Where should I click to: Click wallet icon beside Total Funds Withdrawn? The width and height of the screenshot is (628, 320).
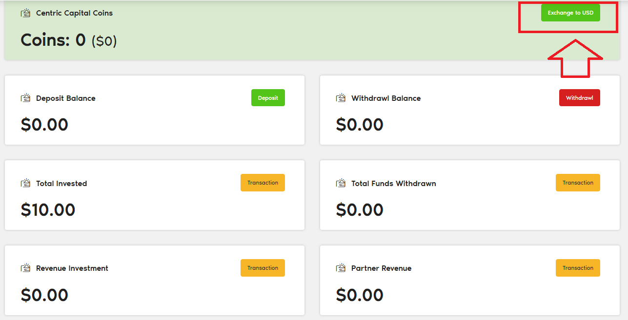(341, 184)
